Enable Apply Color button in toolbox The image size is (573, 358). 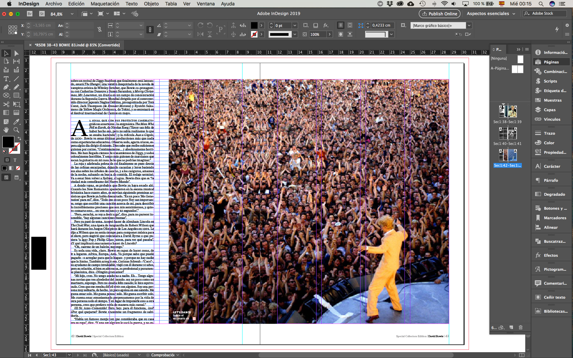[4, 168]
